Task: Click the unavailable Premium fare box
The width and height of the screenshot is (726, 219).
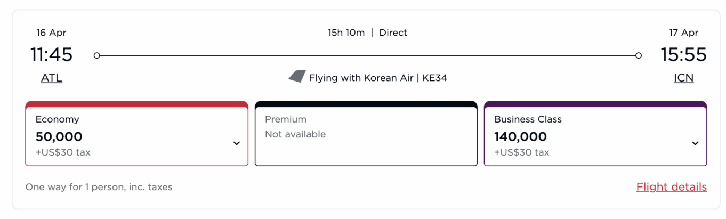Action: tap(366, 136)
